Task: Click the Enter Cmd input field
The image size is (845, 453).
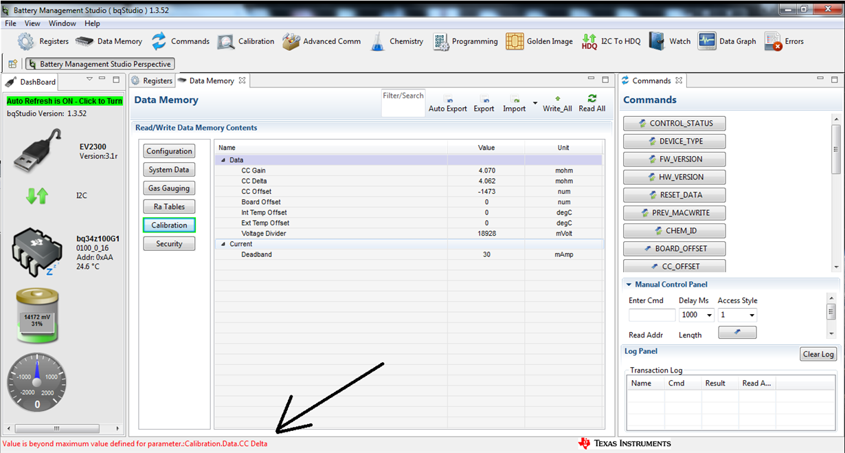Action: click(652, 315)
